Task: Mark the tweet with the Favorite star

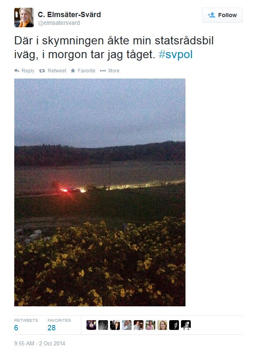Action: pyautogui.click(x=73, y=70)
